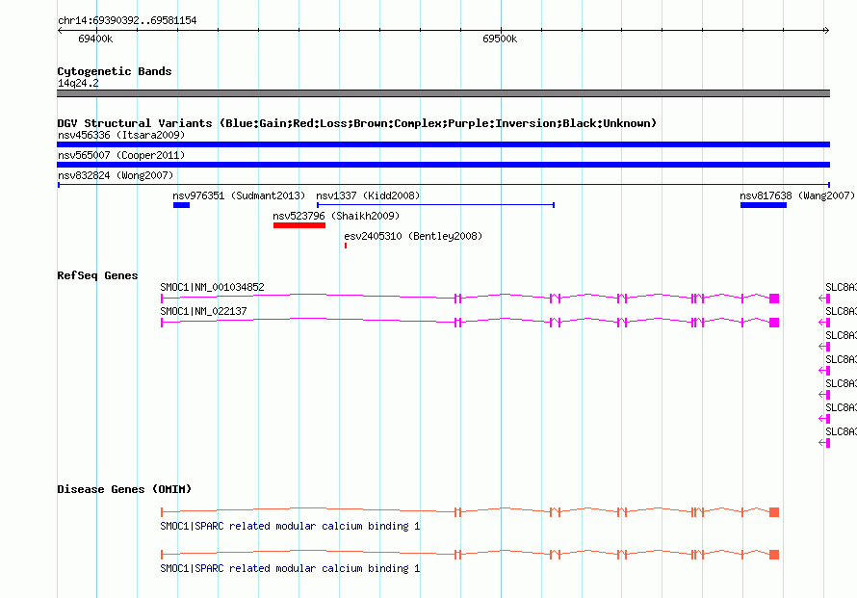Open the Disease Genes (OMIM) track title
Screen dimensions: 857x598
click(x=124, y=489)
